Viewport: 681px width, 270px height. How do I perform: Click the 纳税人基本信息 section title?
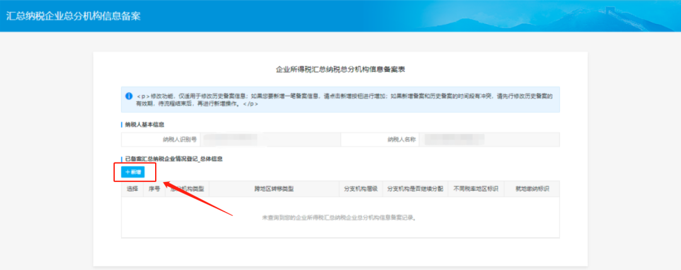(144, 125)
